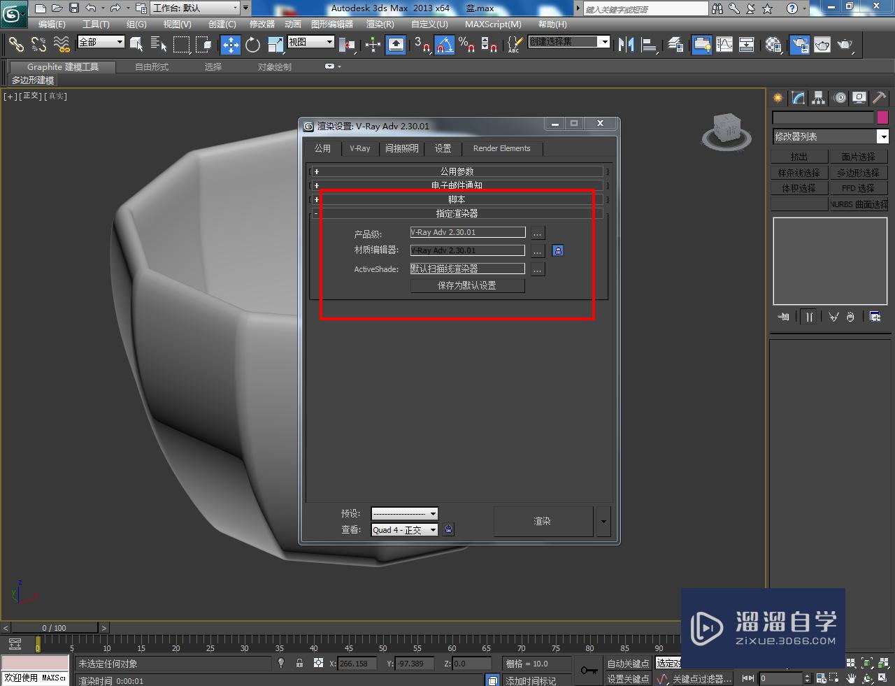Open the MAXScript(M) menu
This screenshot has height=686, width=895.
coord(493,24)
